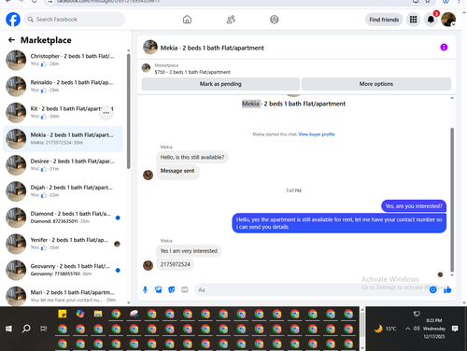Click the "2175972524" message bubble

tap(175, 264)
